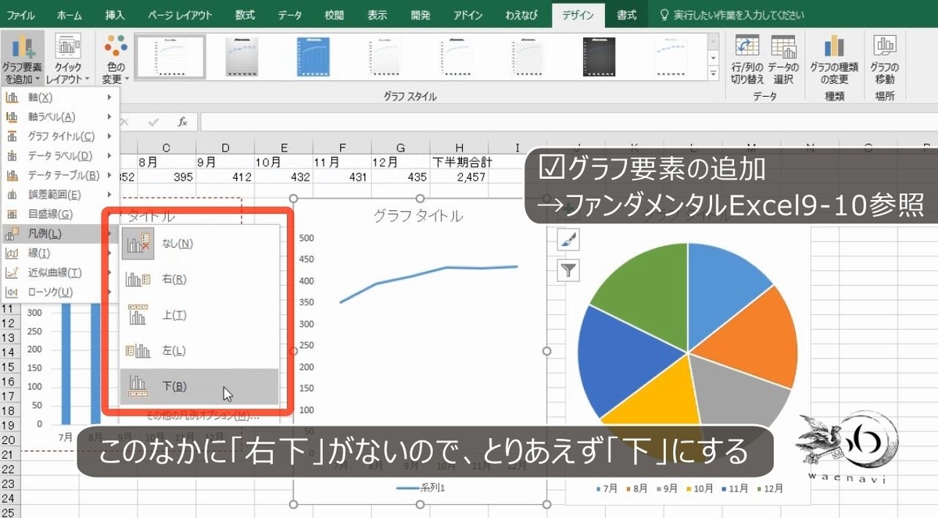Click the formula bar input field
Viewport: 938px width, 518px height.
click(x=568, y=122)
